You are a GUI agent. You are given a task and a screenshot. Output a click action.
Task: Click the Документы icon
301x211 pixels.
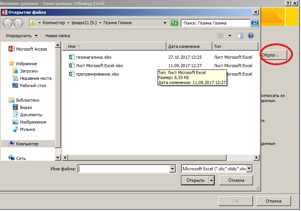[x=15, y=115]
